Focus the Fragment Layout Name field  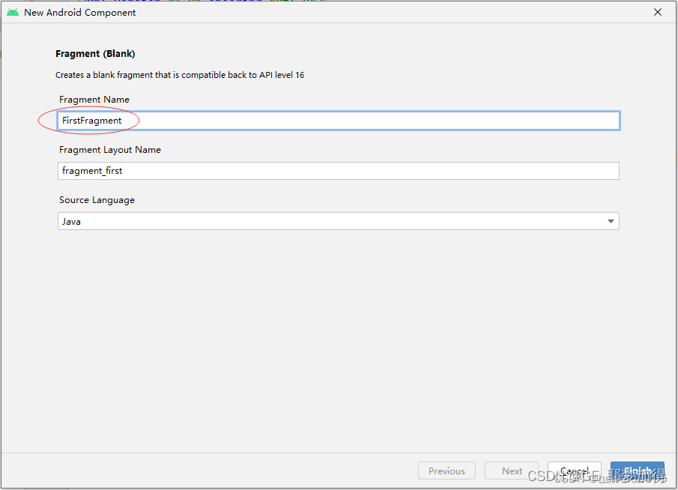pos(337,171)
